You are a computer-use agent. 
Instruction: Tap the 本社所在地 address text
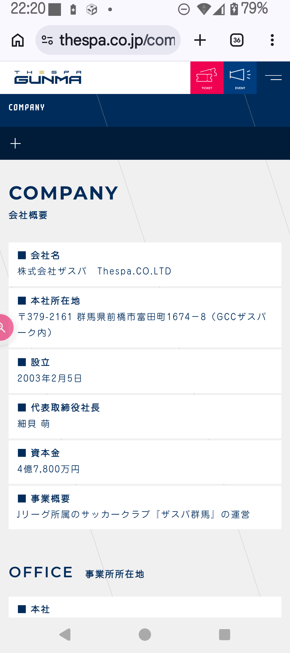coord(142,324)
